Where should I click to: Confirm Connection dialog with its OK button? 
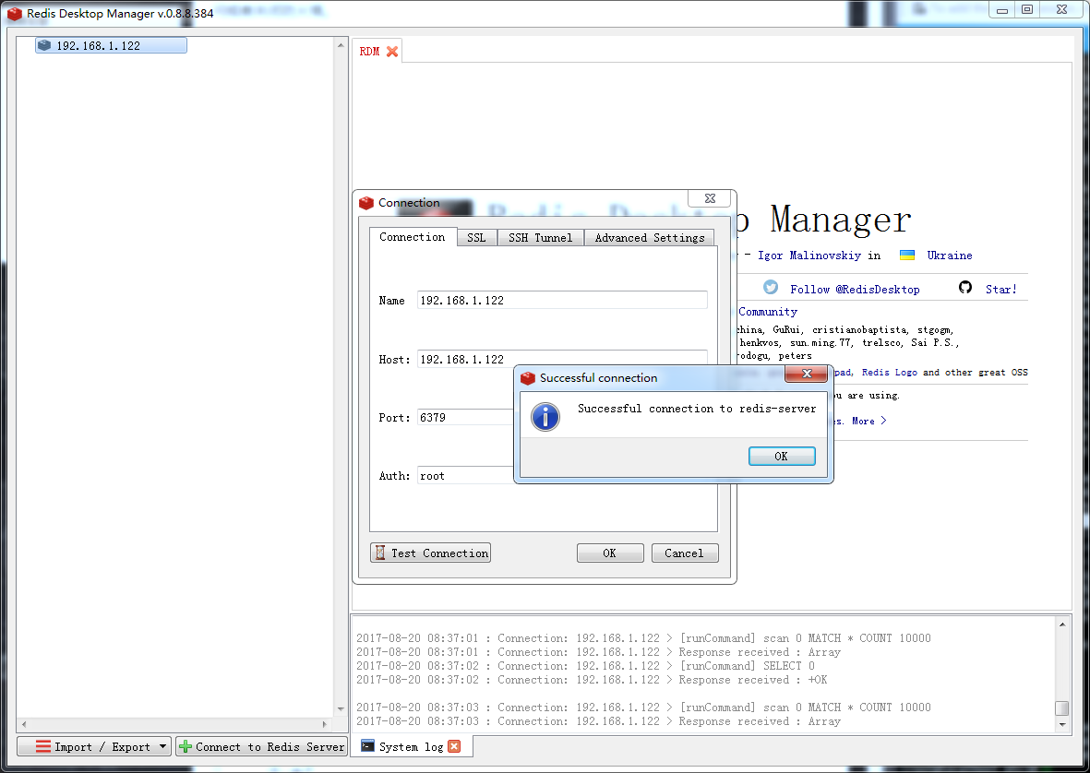tap(610, 553)
